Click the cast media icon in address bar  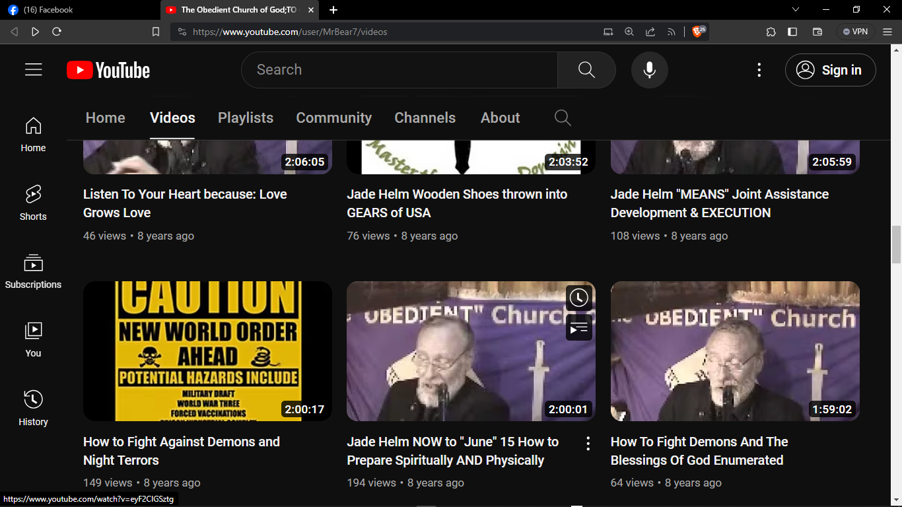click(x=608, y=32)
